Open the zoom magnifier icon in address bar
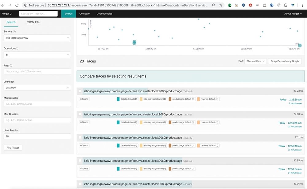The height and width of the screenshot is (189, 307). [x=214, y=5]
